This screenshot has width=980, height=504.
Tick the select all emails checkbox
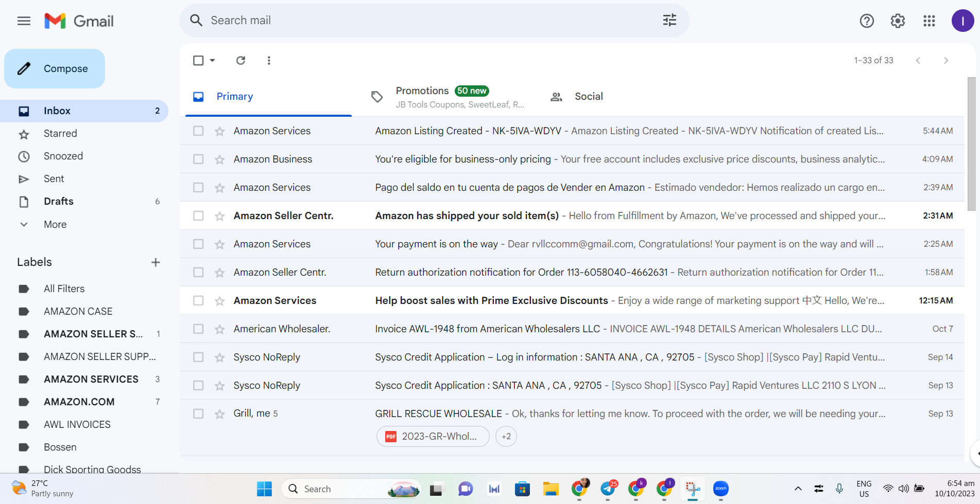198,60
